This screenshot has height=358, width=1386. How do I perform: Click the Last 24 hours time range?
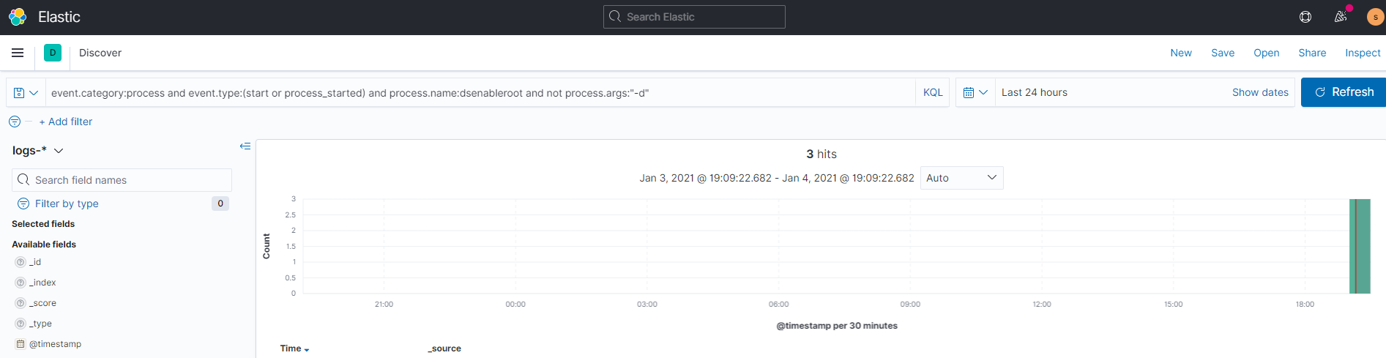point(1035,92)
